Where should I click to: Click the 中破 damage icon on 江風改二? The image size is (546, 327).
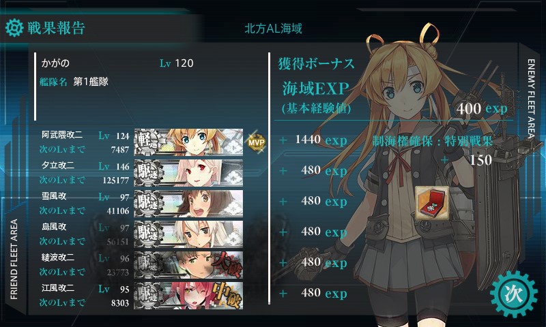pyautogui.click(x=227, y=296)
